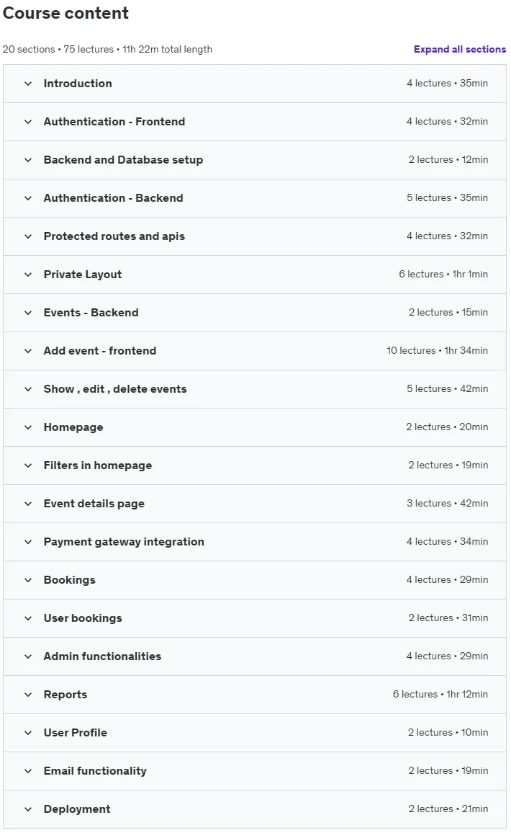The image size is (511, 833).
Task: Click chevron beside Payment gateway integration
Action: click(x=28, y=543)
